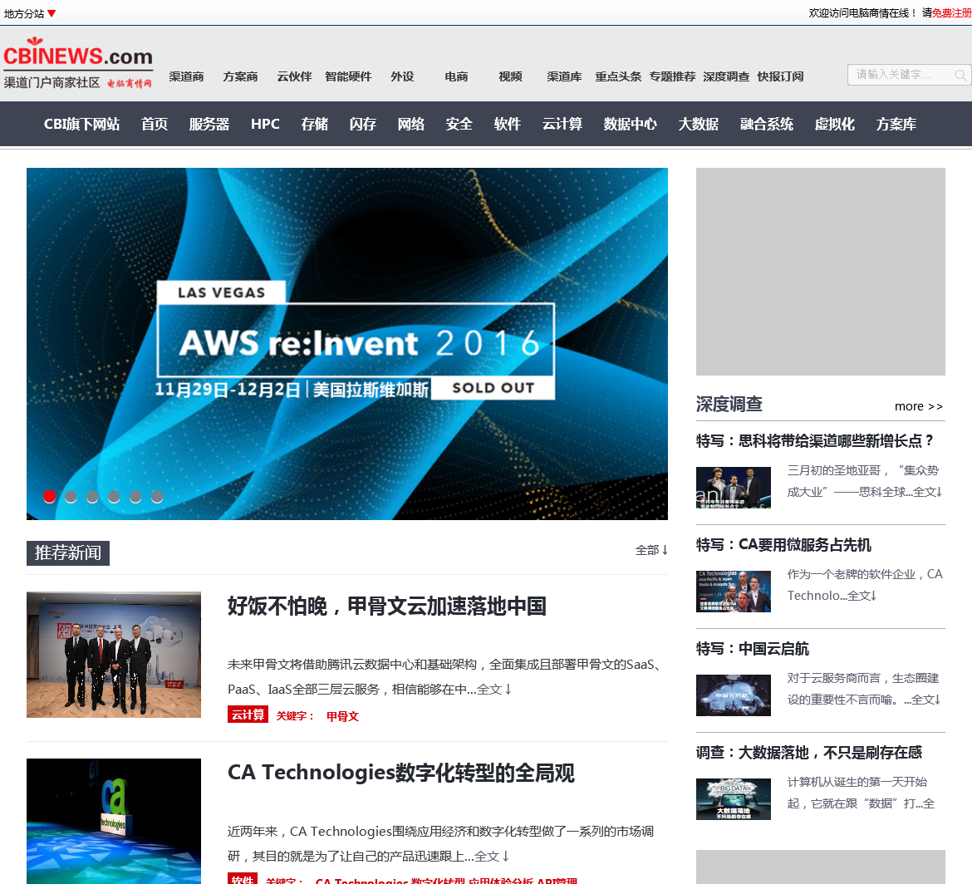Image resolution: width=972 pixels, height=884 pixels.
Task: Open CA microservices feature thumbnail
Action: pyautogui.click(x=734, y=592)
